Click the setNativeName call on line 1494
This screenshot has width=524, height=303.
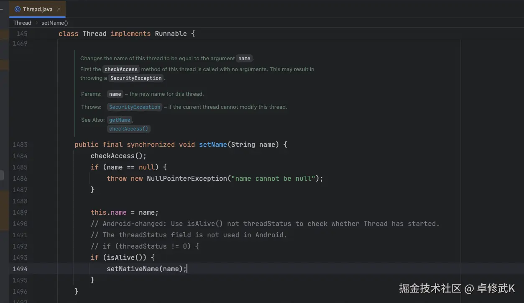[133, 269]
